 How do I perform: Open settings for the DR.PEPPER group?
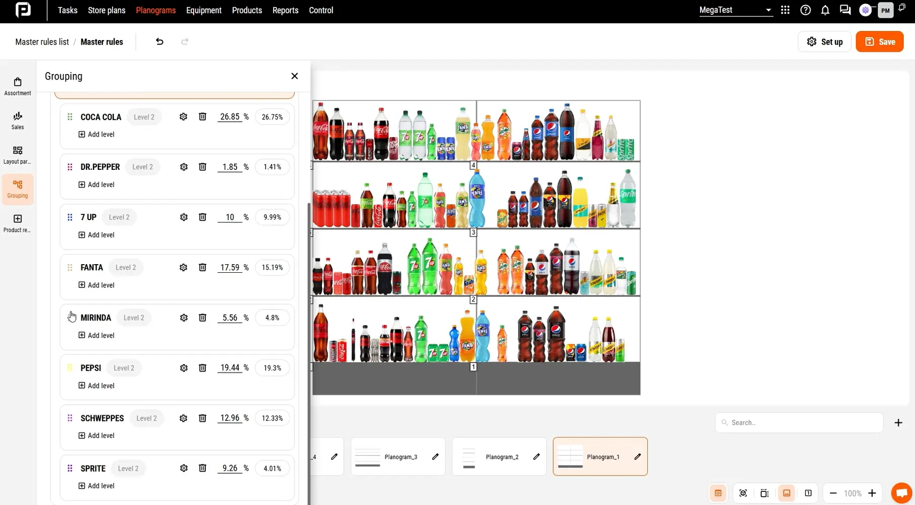[184, 167]
